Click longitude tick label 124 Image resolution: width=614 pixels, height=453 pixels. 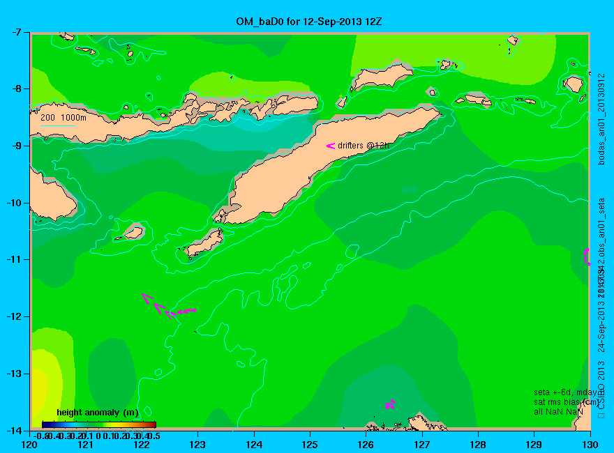click(254, 445)
